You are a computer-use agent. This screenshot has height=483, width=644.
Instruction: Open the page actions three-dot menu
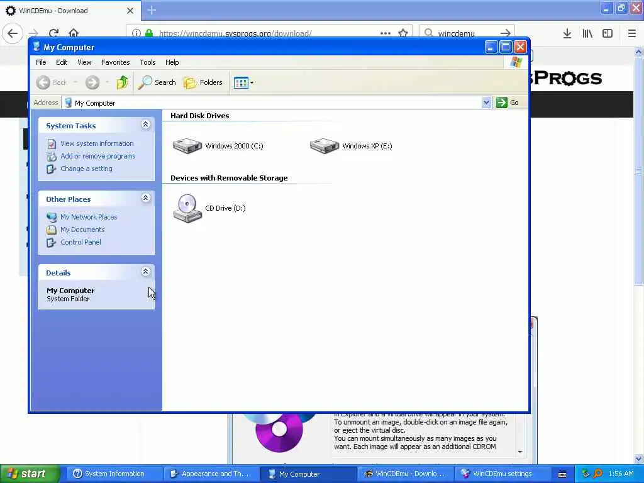pyautogui.click(x=386, y=33)
